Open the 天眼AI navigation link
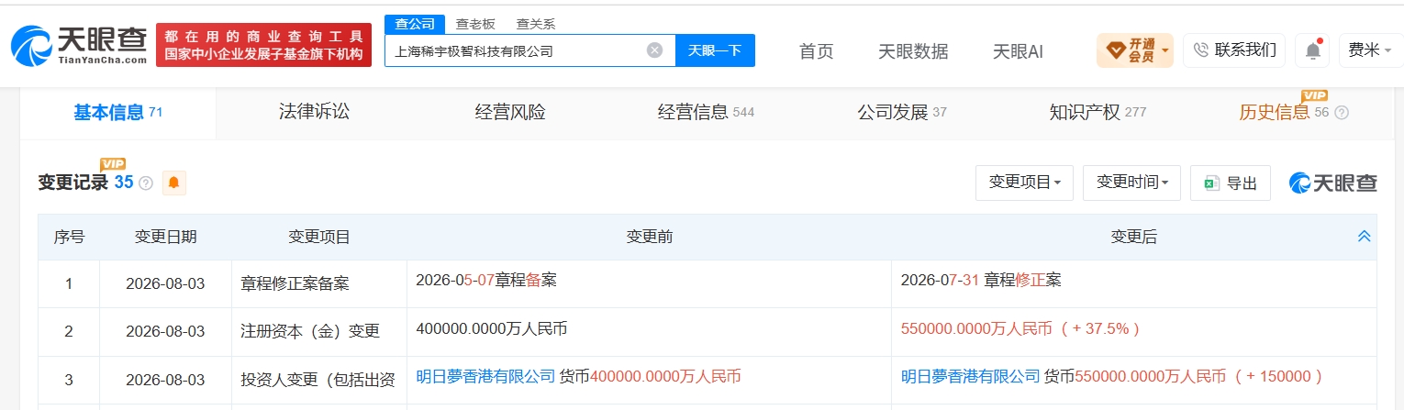Screen dimensions: 1404x410 (1018, 51)
